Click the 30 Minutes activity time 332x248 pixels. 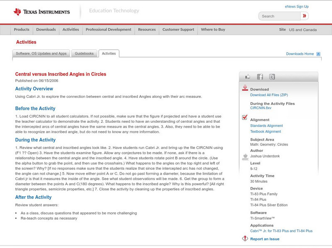pyautogui.click(x=259, y=181)
